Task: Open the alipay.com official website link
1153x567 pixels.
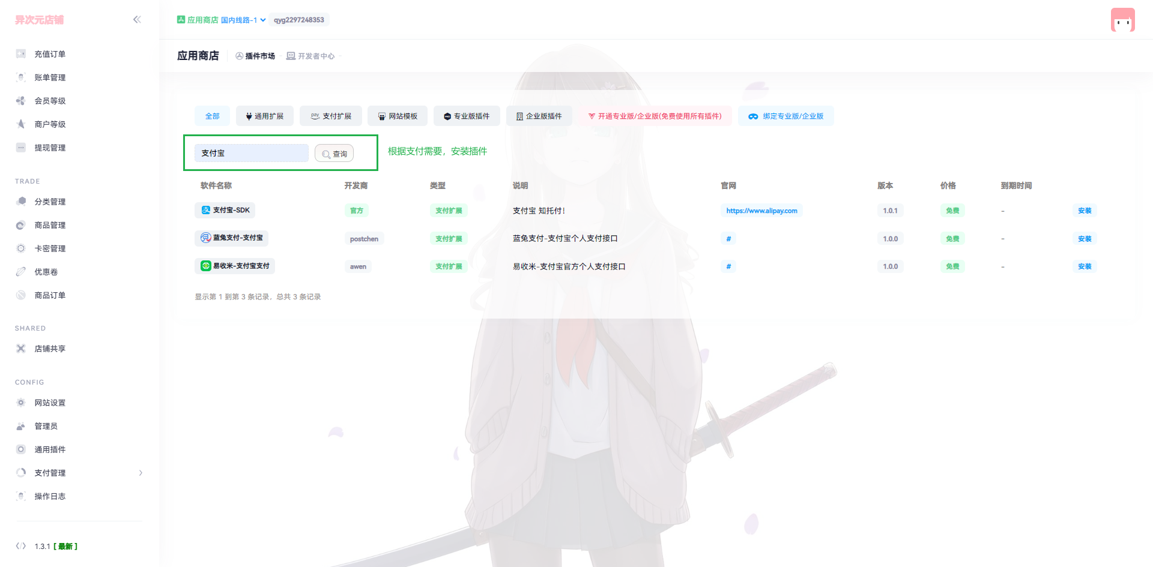Action: [761, 211]
